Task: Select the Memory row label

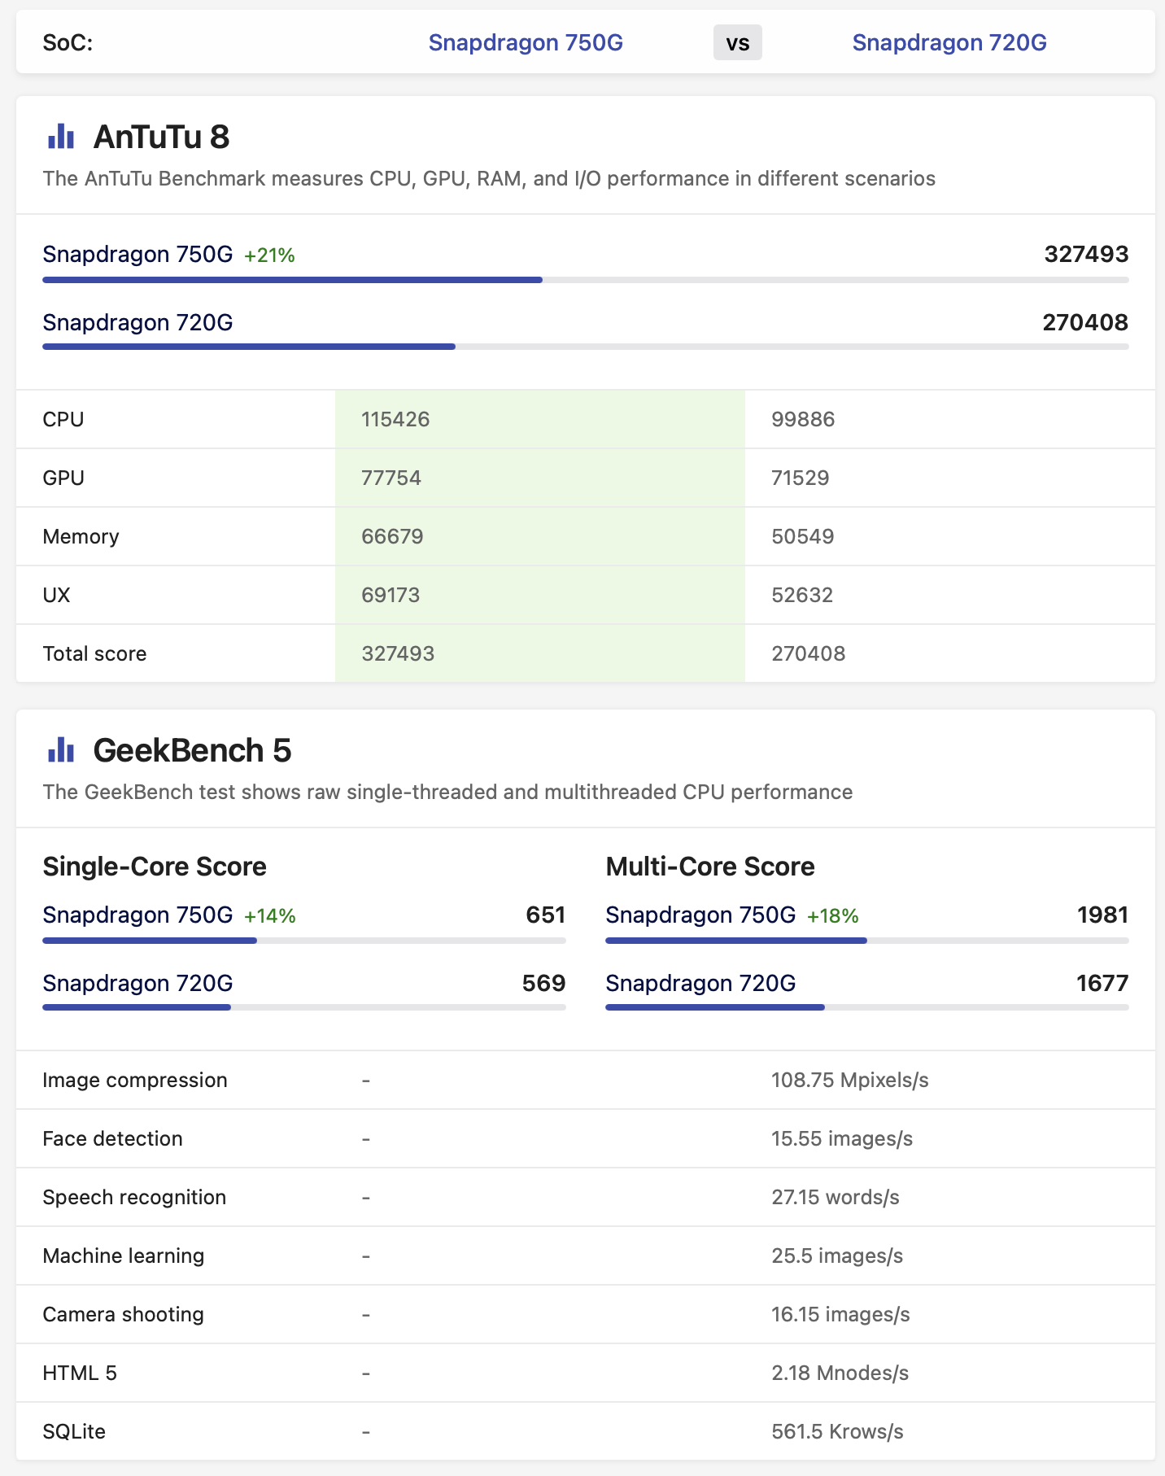Action: (x=81, y=537)
